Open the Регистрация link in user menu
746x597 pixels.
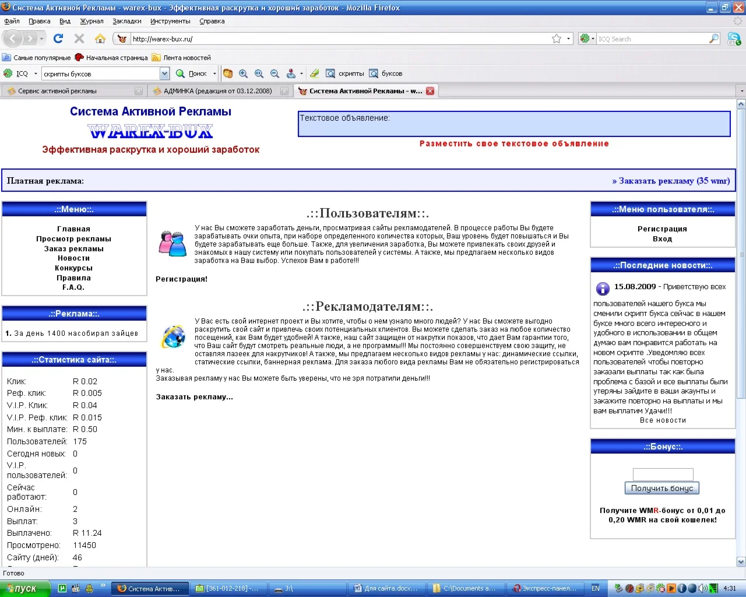pyautogui.click(x=662, y=229)
